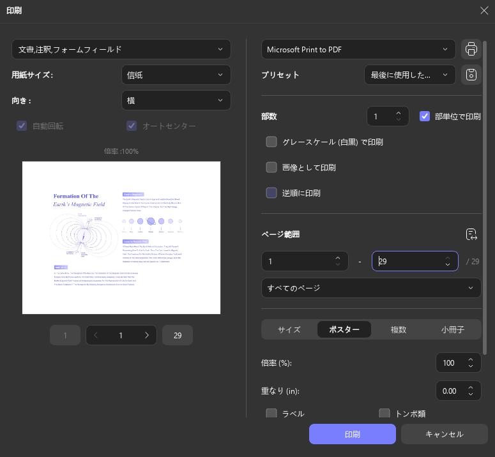Viewport: 495px width, 457px height.
Task: Go to next preview page arrow
Action: pyautogui.click(x=147, y=335)
